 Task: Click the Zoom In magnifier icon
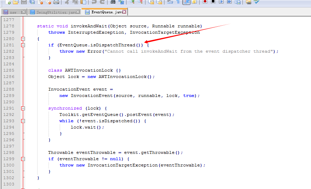click(x=132, y=2)
